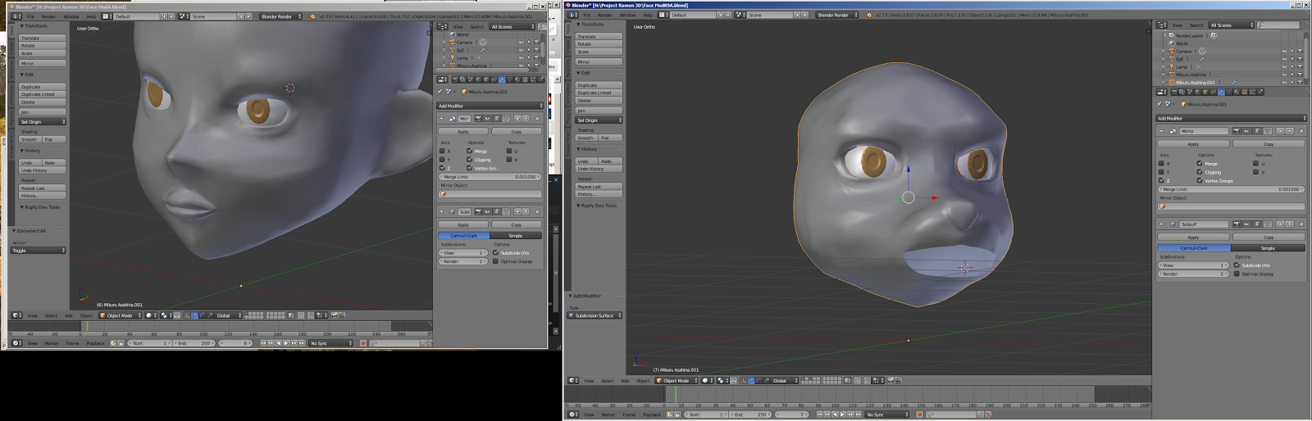Click RenderLayers icon in right window outliner
Viewport: 1312px width, 421px height.
1171,35
